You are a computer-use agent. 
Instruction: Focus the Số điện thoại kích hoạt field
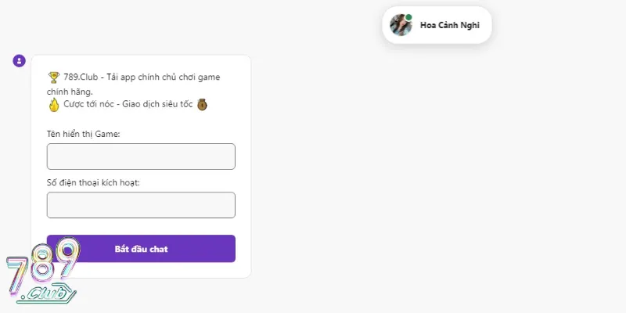(x=141, y=205)
